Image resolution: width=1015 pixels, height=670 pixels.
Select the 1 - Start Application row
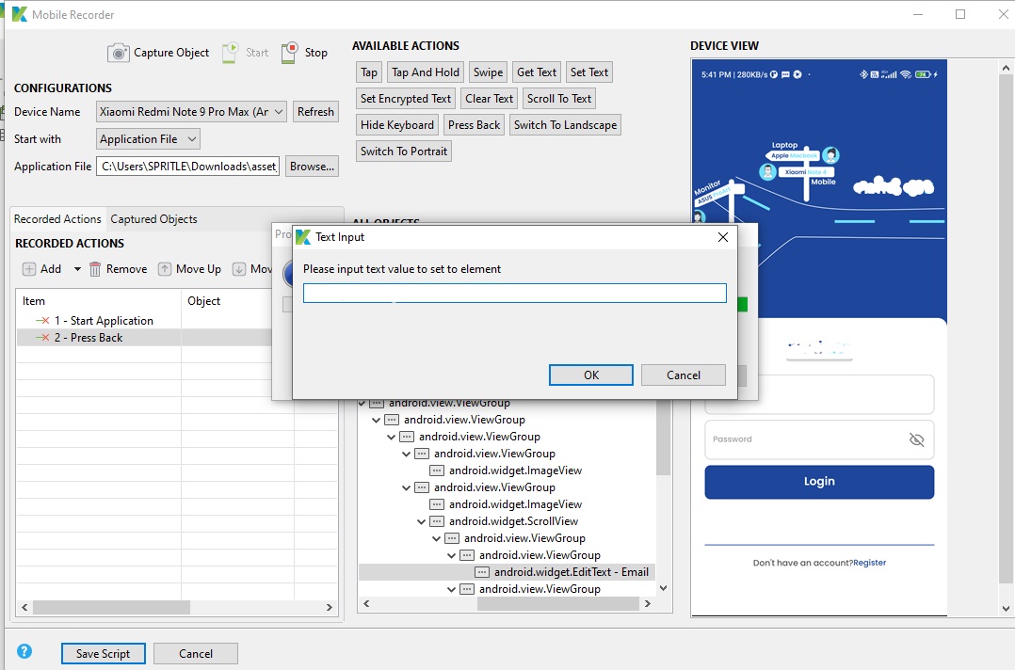click(x=144, y=321)
